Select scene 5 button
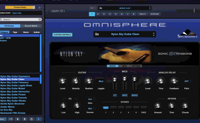200x123 pixels. coord(136,108)
